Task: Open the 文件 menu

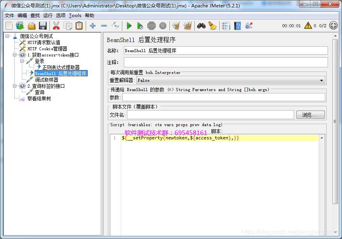Action: (9, 16)
